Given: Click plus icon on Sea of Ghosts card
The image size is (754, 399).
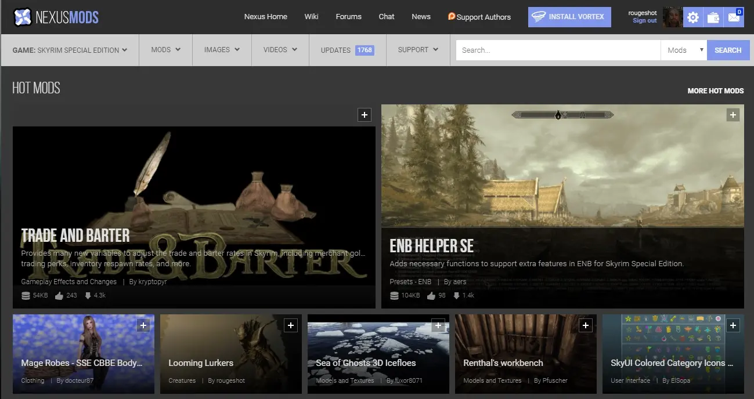Looking at the screenshot, I should (438, 325).
